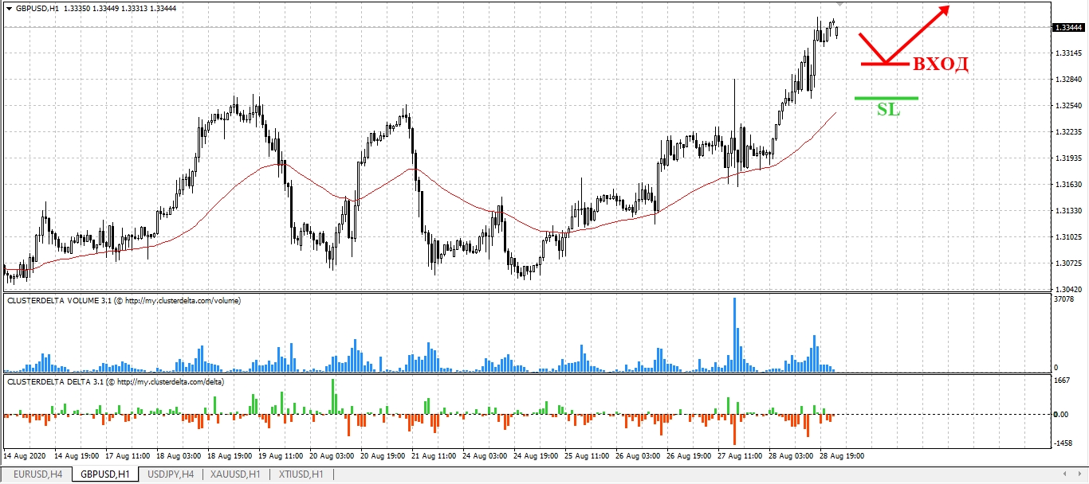Screen dimensions: 1089x484
Task: Click time axis label 24 Aug 03:00
Action: [x=486, y=457]
